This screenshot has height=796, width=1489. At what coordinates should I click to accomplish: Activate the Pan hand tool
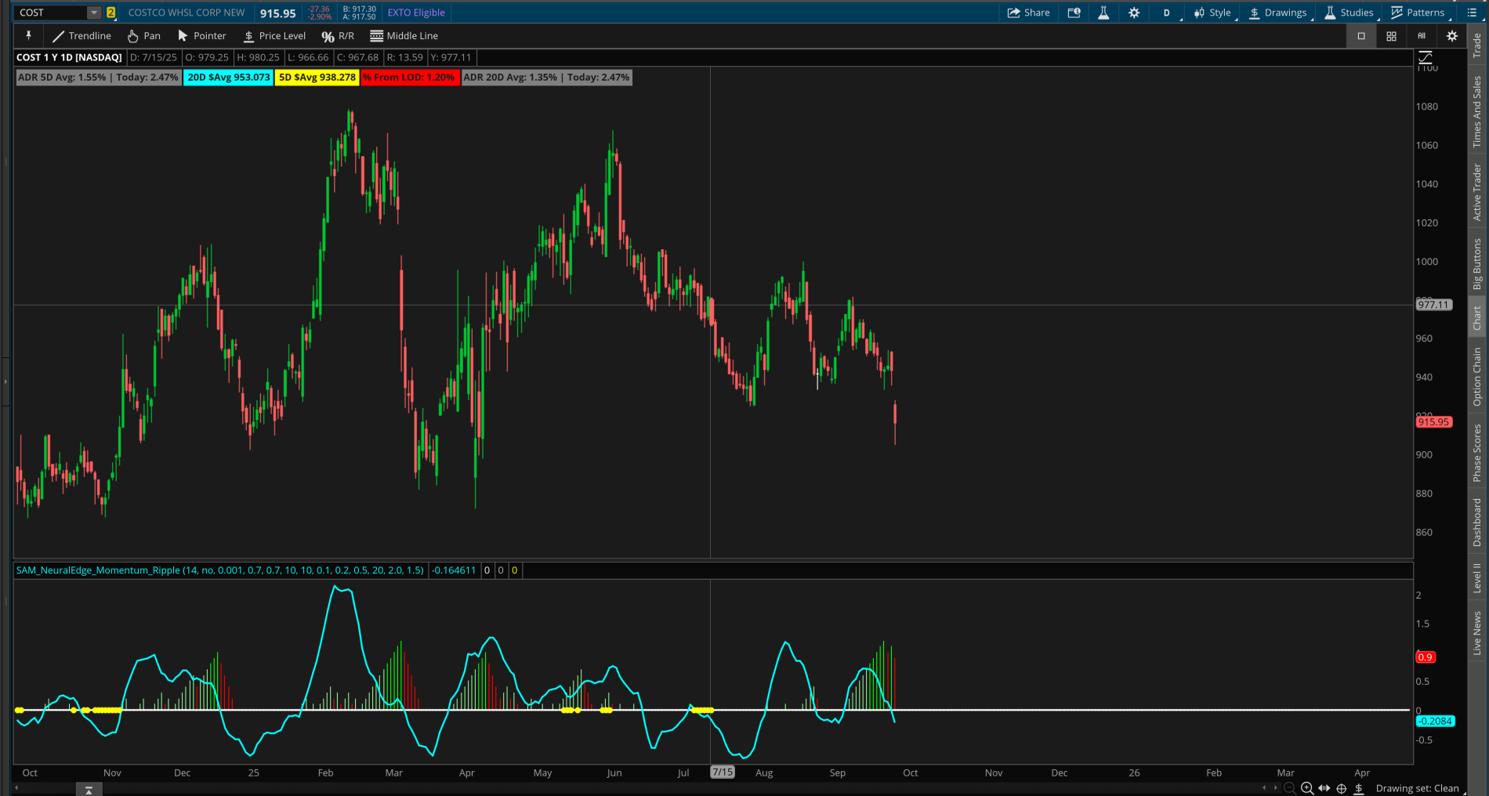point(144,36)
